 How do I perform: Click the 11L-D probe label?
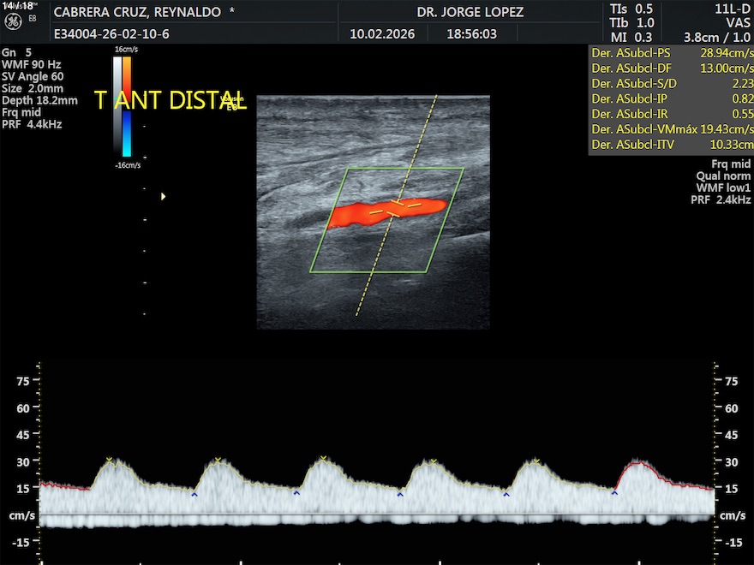pyautogui.click(x=733, y=9)
